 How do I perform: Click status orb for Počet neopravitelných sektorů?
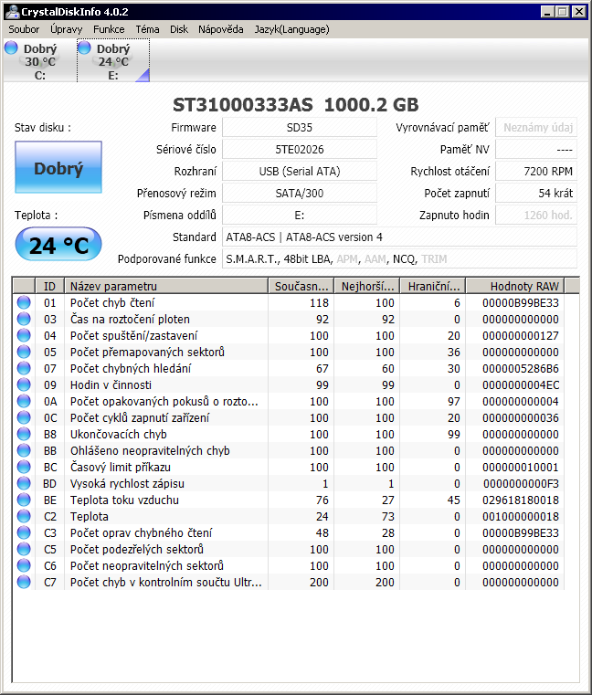tap(24, 565)
